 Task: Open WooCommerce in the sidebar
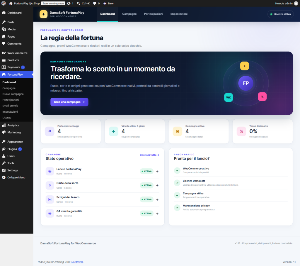pyautogui.click(x=17, y=53)
